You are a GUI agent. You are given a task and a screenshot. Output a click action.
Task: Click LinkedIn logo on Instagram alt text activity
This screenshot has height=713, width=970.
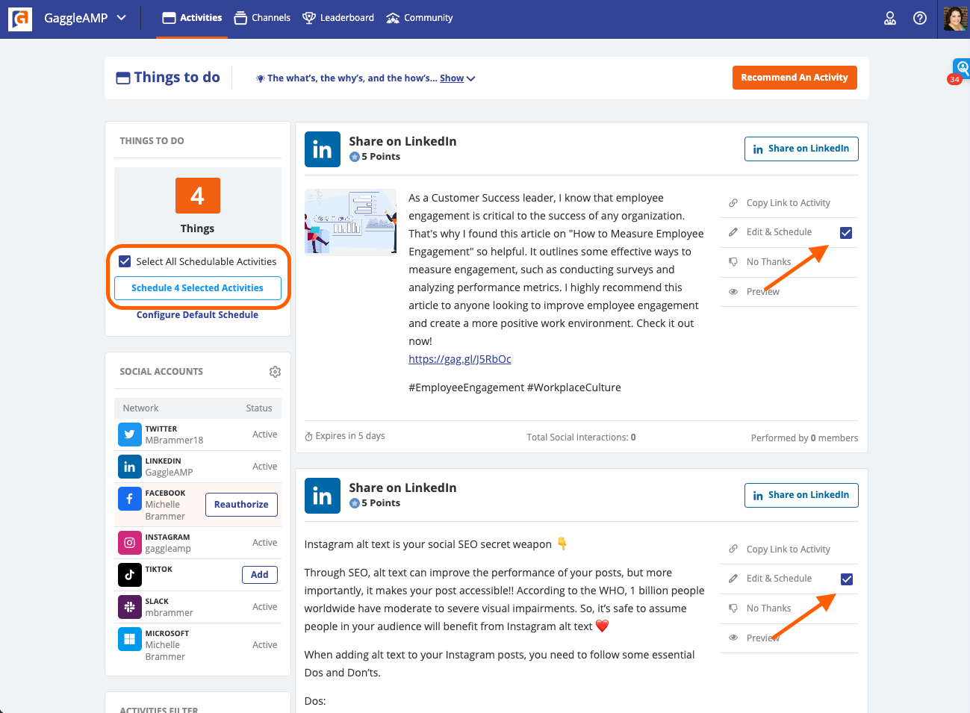click(323, 496)
